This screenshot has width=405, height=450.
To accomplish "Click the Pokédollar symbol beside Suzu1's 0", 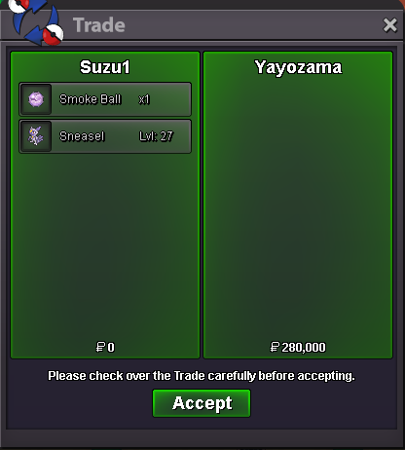I will tap(100, 347).
